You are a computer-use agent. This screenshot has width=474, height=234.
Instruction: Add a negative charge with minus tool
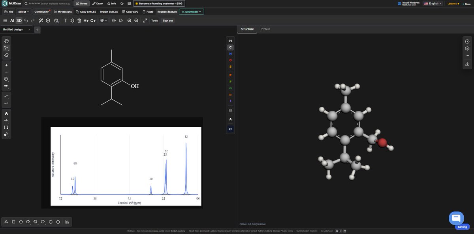pos(6,72)
